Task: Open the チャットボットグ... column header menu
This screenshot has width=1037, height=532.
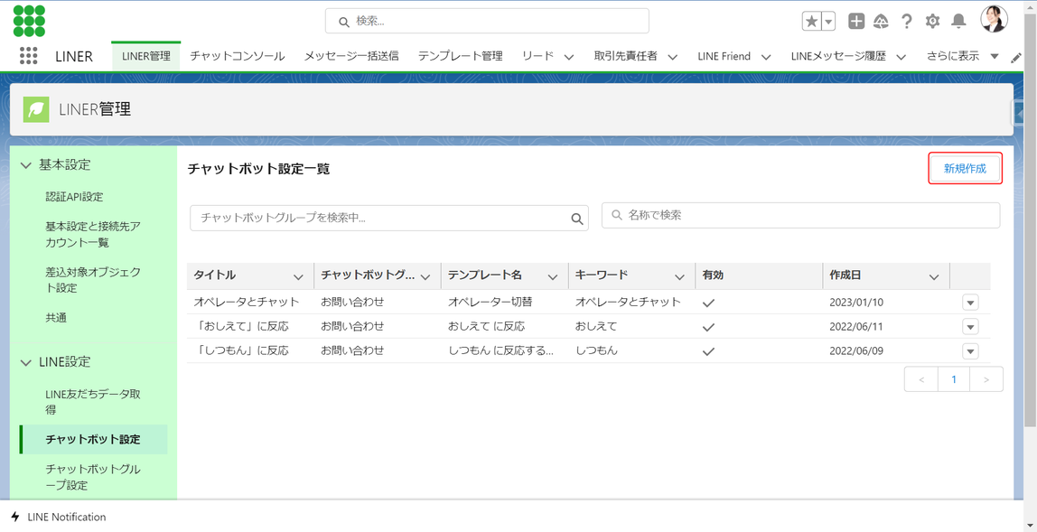Action: (x=425, y=276)
